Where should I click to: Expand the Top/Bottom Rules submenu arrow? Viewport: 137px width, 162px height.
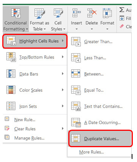63,57
